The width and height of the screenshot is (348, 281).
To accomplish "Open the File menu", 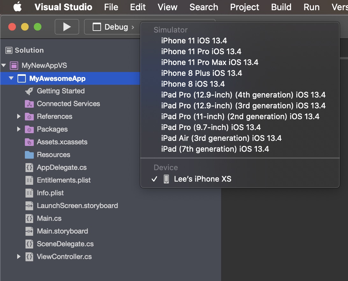I will pyautogui.click(x=111, y=7).
